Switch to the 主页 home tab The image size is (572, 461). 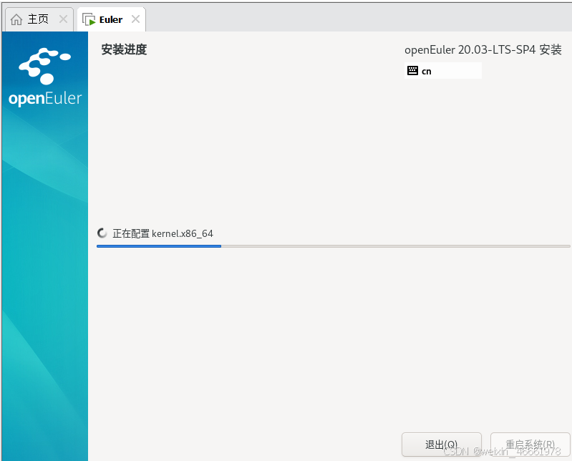point(39,19)
